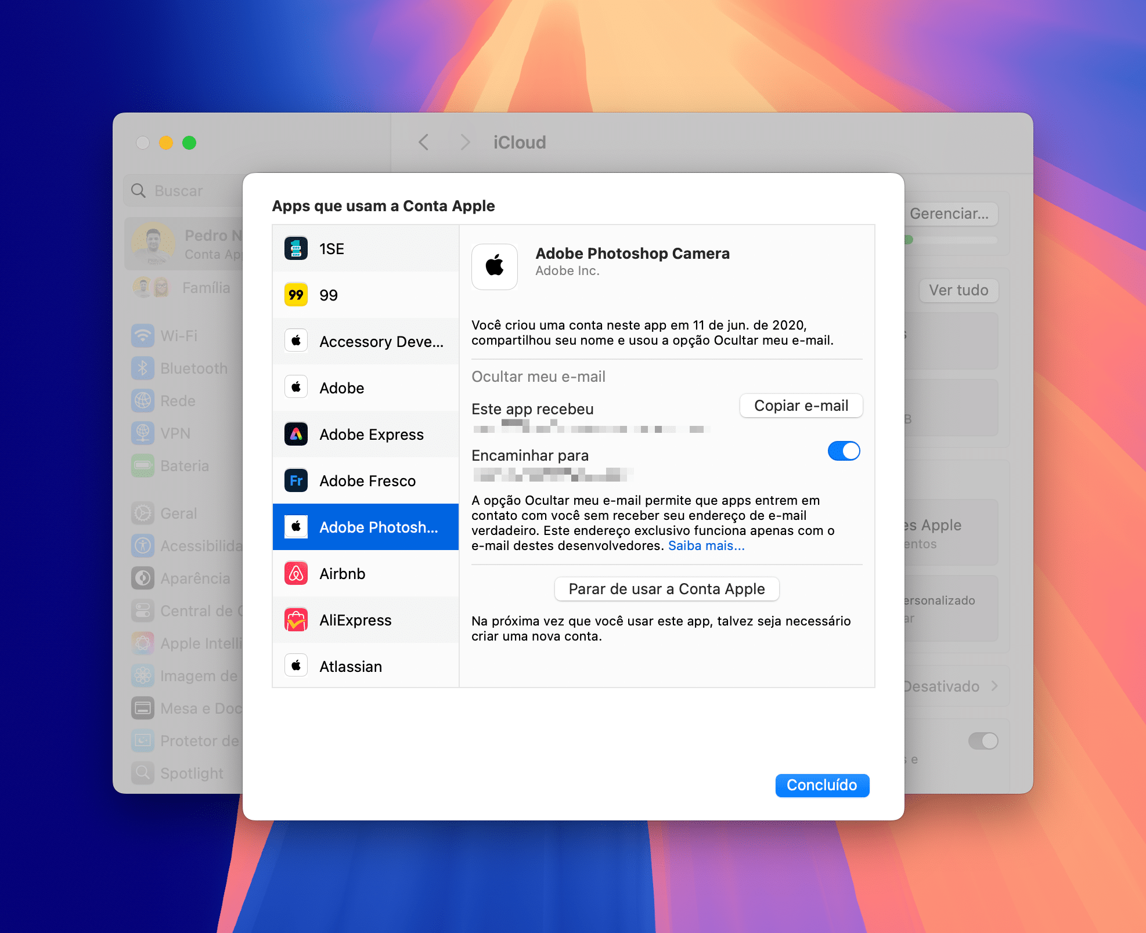Select Atlassian in the apps list
The height and width of the screenshot is (933, 1146).
point(366,665)
